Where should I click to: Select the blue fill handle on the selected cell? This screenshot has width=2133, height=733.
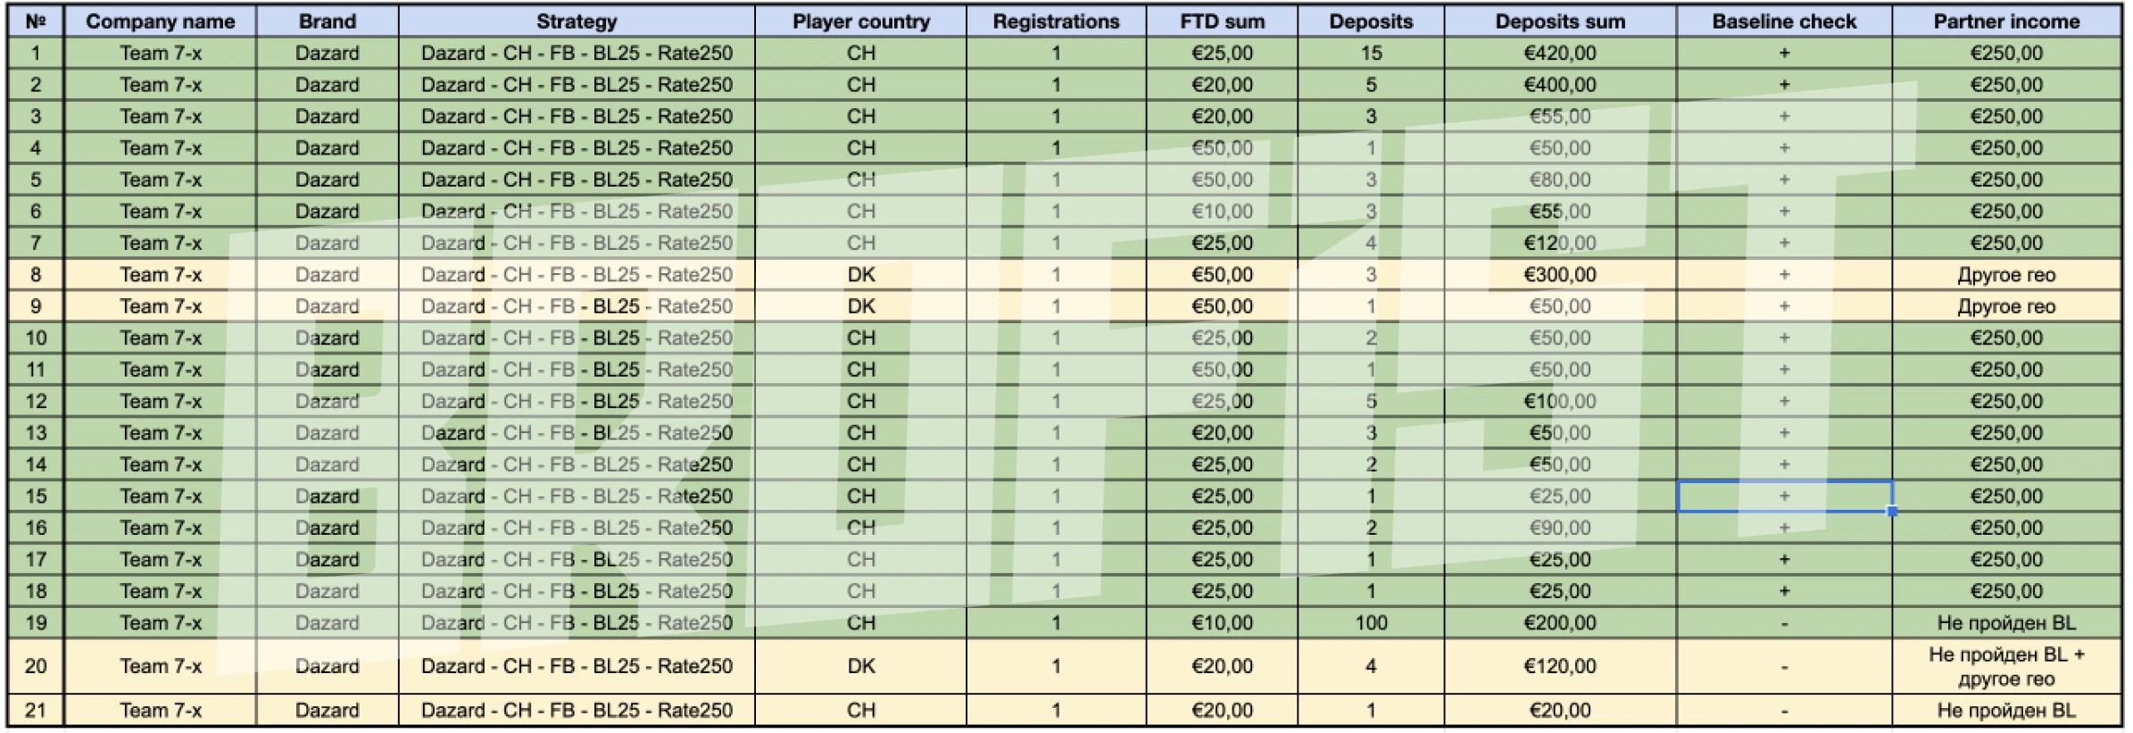(x=1892, y=512)
